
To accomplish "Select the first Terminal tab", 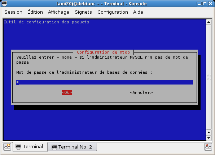I will click(30, 147).
